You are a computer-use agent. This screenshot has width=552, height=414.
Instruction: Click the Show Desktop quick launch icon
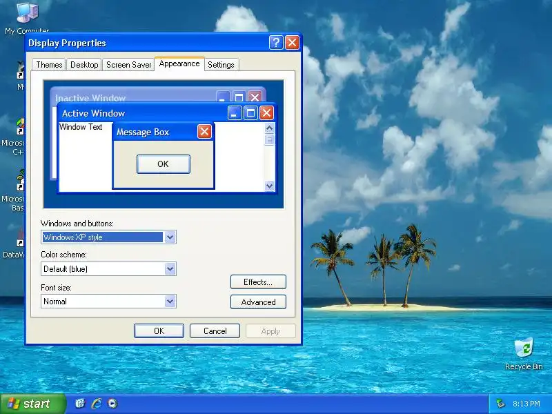tap(80, 404)
